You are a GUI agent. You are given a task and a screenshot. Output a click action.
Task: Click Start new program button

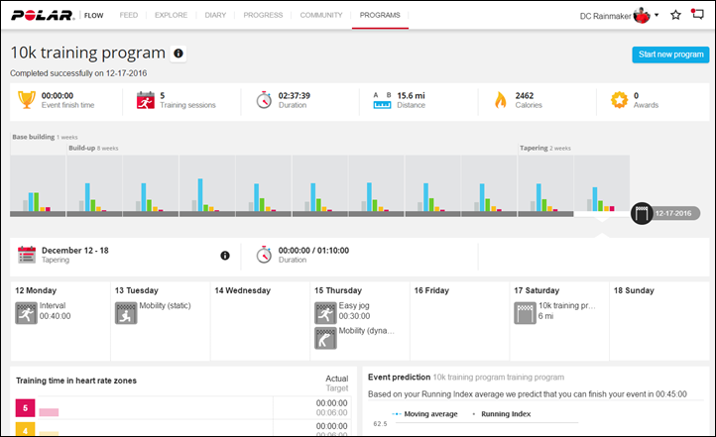pyautogui.click(x=670, y=55)
